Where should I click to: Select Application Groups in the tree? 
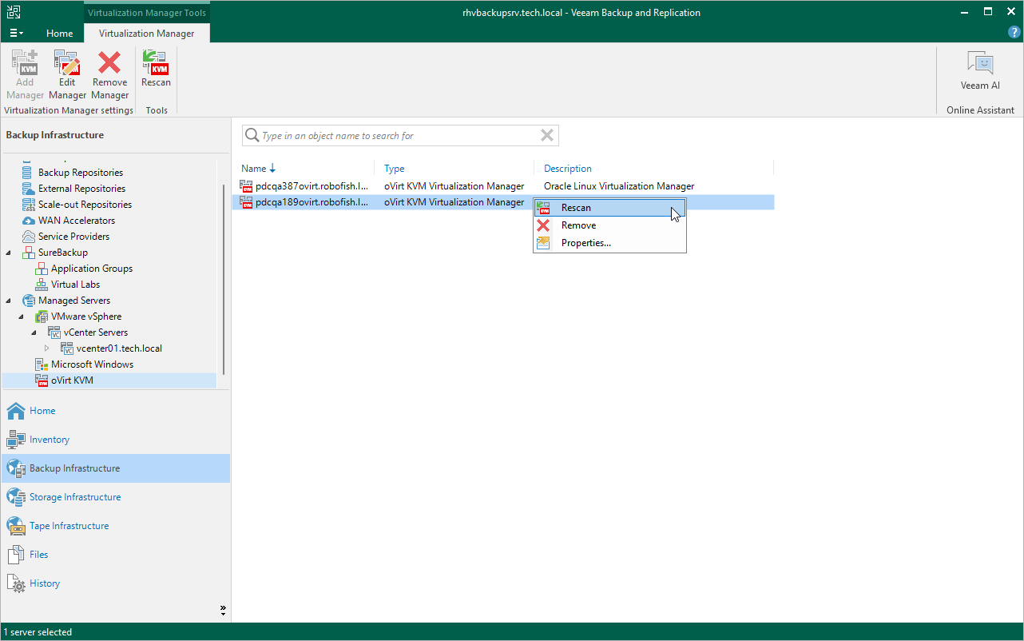[92, 269]
